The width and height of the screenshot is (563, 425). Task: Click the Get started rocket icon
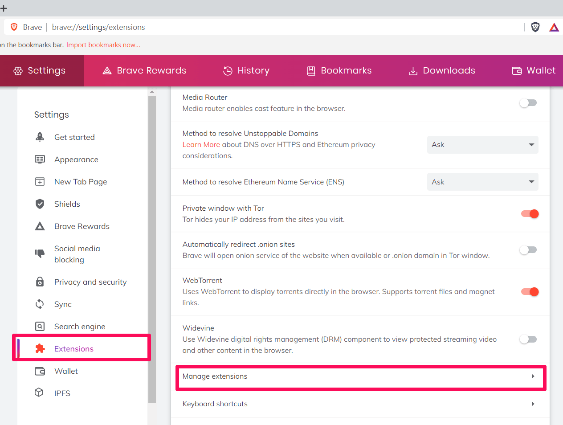(40, 137)
